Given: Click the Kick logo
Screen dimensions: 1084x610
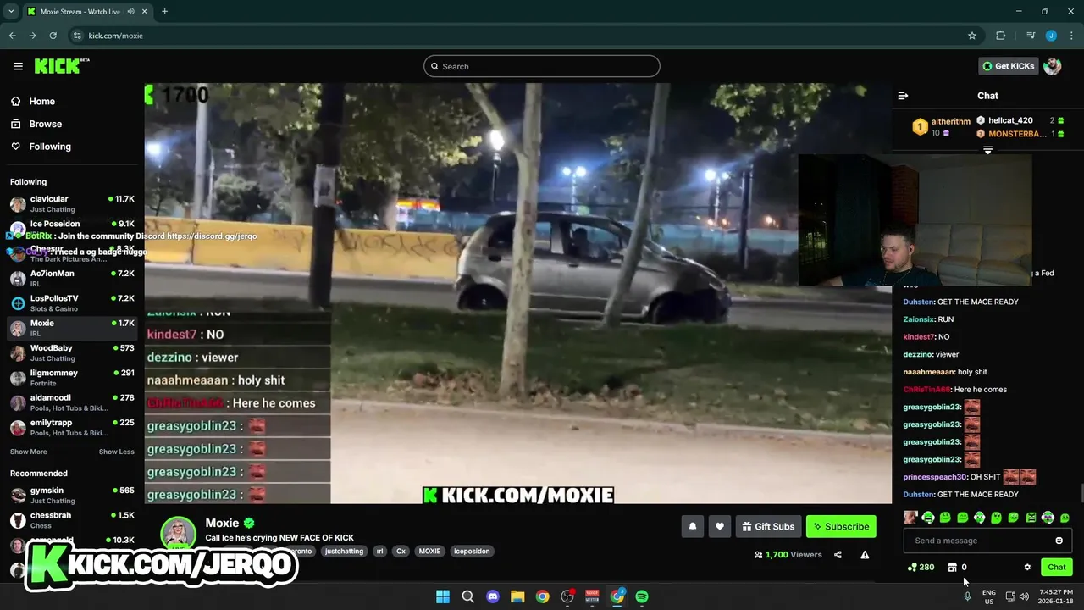Looking at the screenshot, I should 61,66.
